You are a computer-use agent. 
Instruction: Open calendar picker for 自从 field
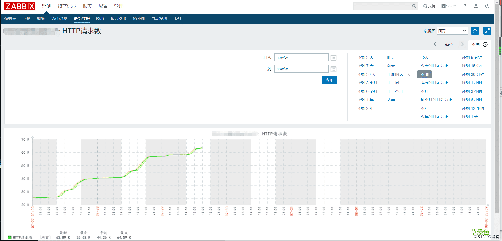333,58
